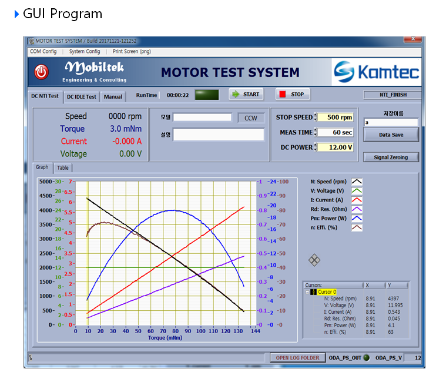426x369 pixels.
Task: Open the COM Config menu
Action: 43,51
